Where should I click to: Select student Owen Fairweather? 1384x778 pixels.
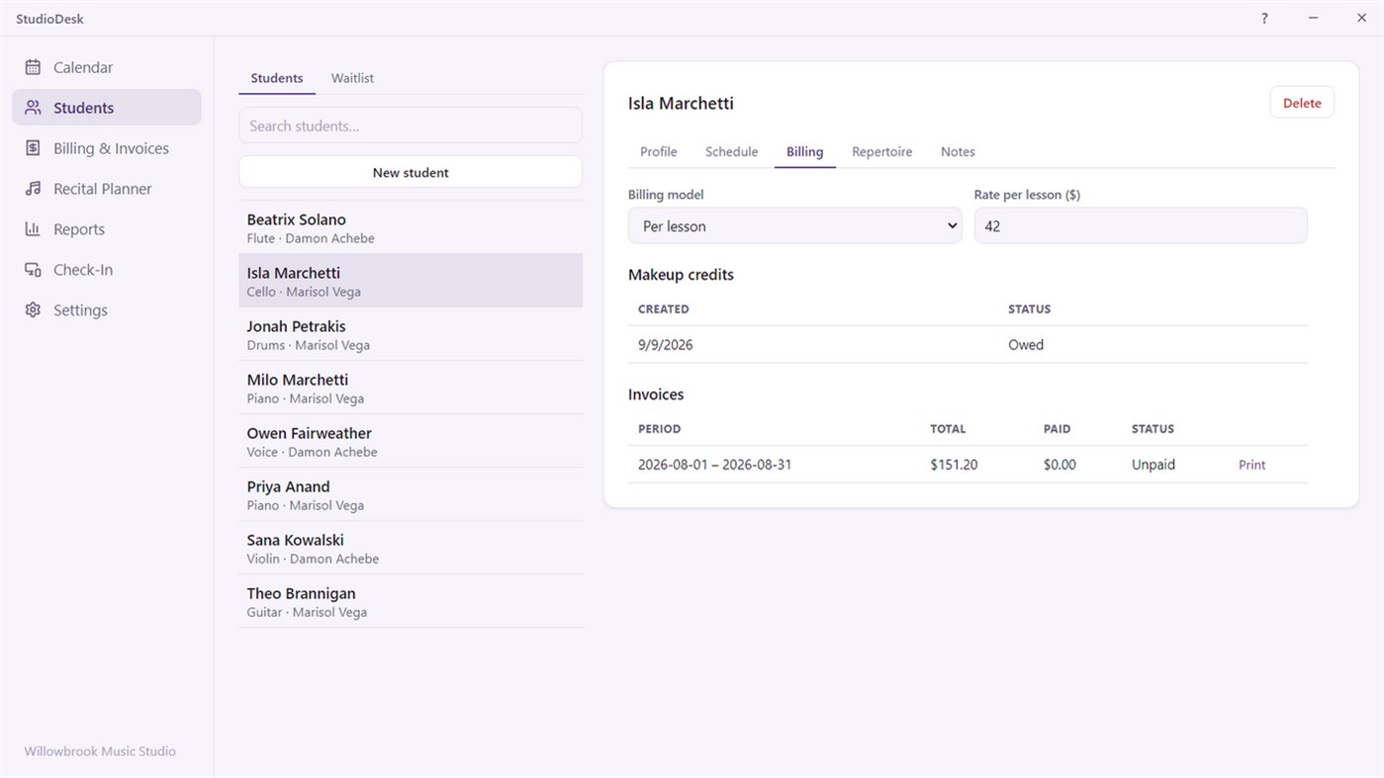[411, 441]
